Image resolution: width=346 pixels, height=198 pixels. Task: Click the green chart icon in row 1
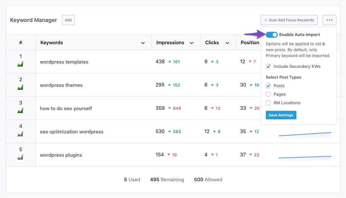tap(20, 64)
